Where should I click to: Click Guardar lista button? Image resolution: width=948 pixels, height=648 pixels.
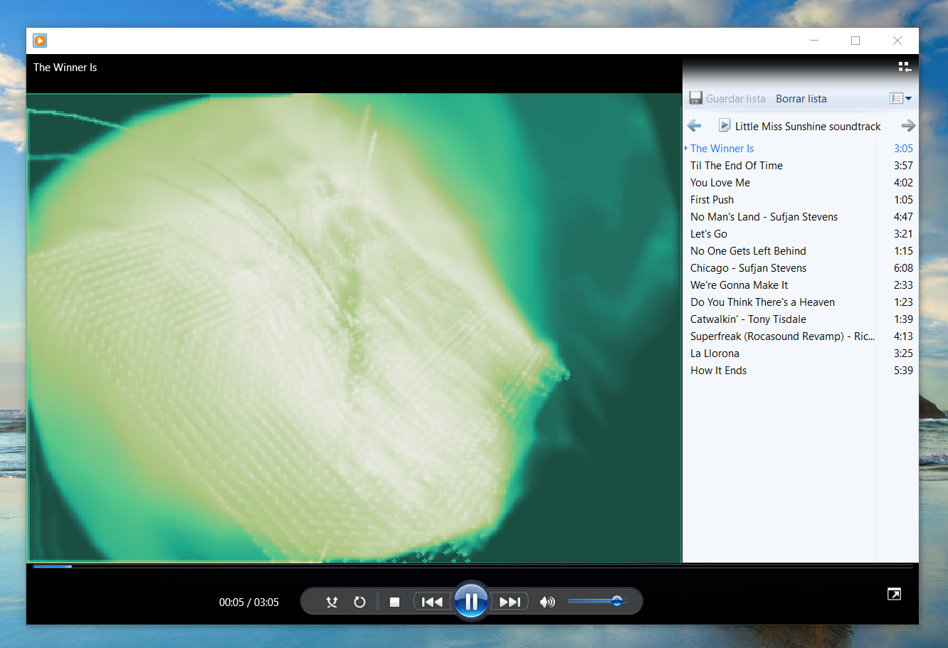pyautogui.click(x=727, y=98)
